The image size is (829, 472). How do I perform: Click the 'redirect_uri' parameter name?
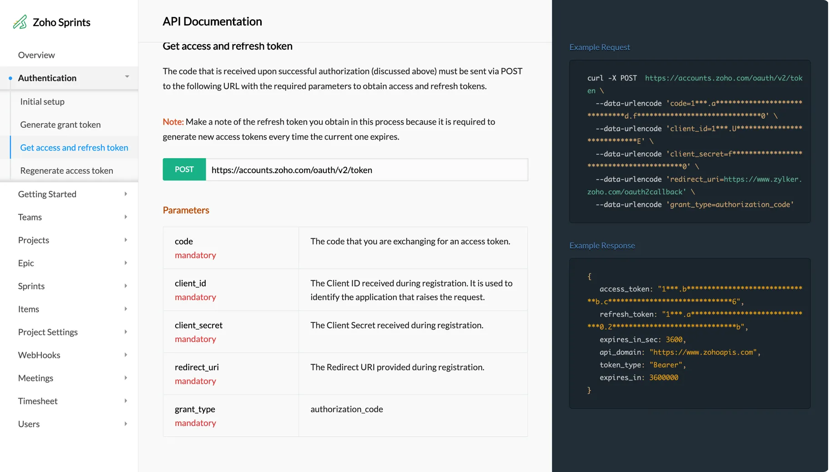coord(197,367)
